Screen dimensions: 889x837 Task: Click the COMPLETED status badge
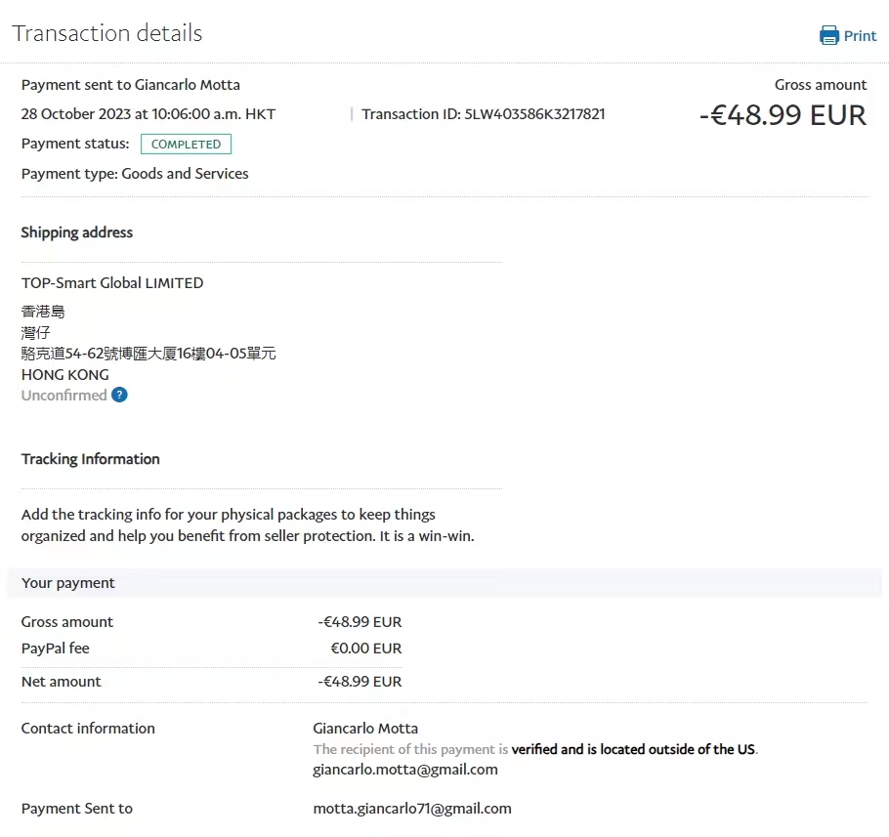point(186,145)
